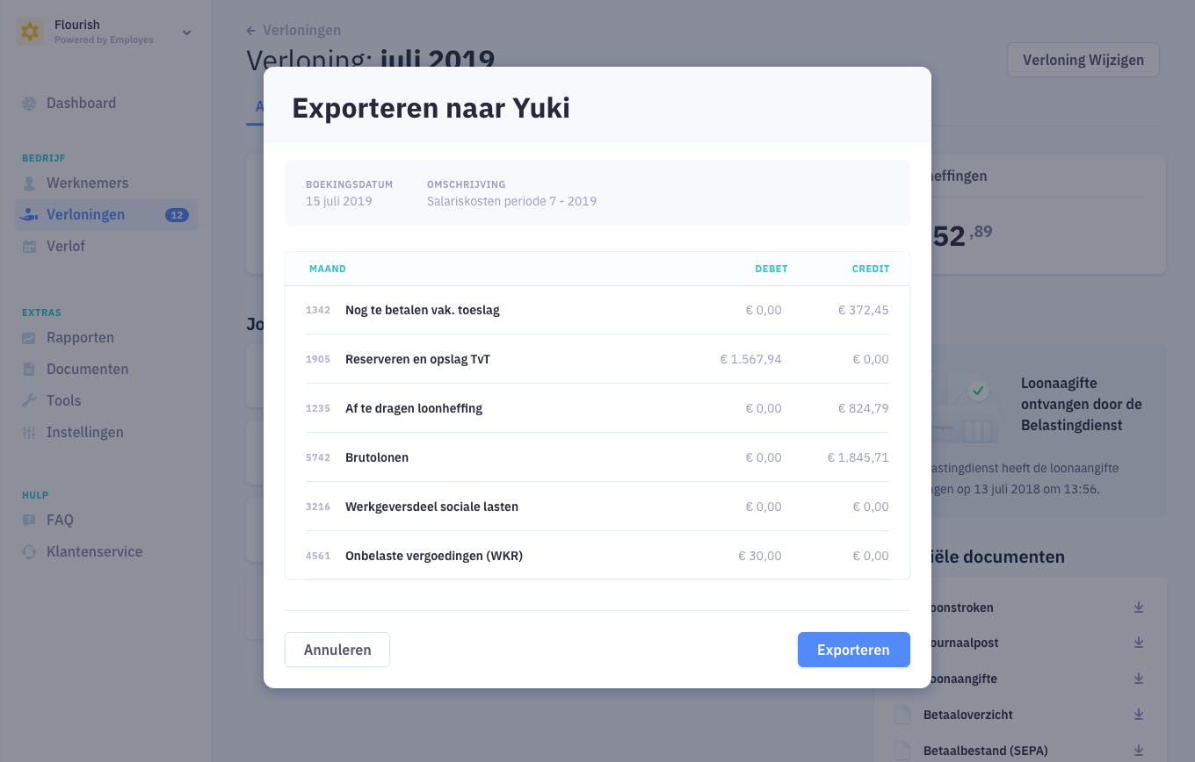Image resolution: width=1195 pixels, height=762 pixels.
Task: Open Instellingen settings page
Action: click(84, 433)
